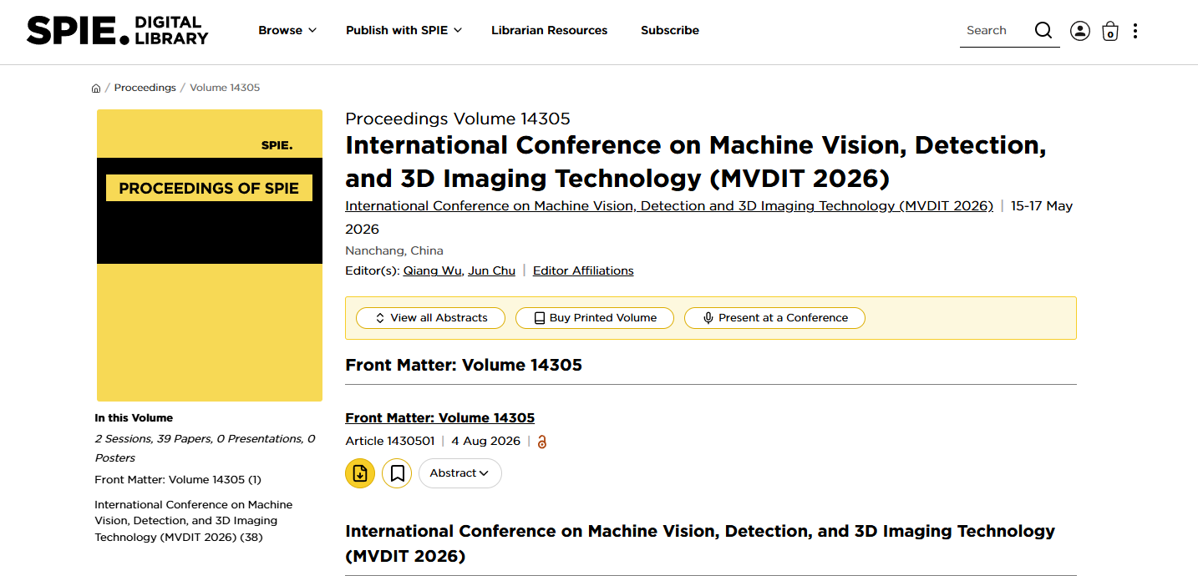The image size is (1198, 576).
Task: Click the 'Nanchang, China' location text
Action: 394,250
